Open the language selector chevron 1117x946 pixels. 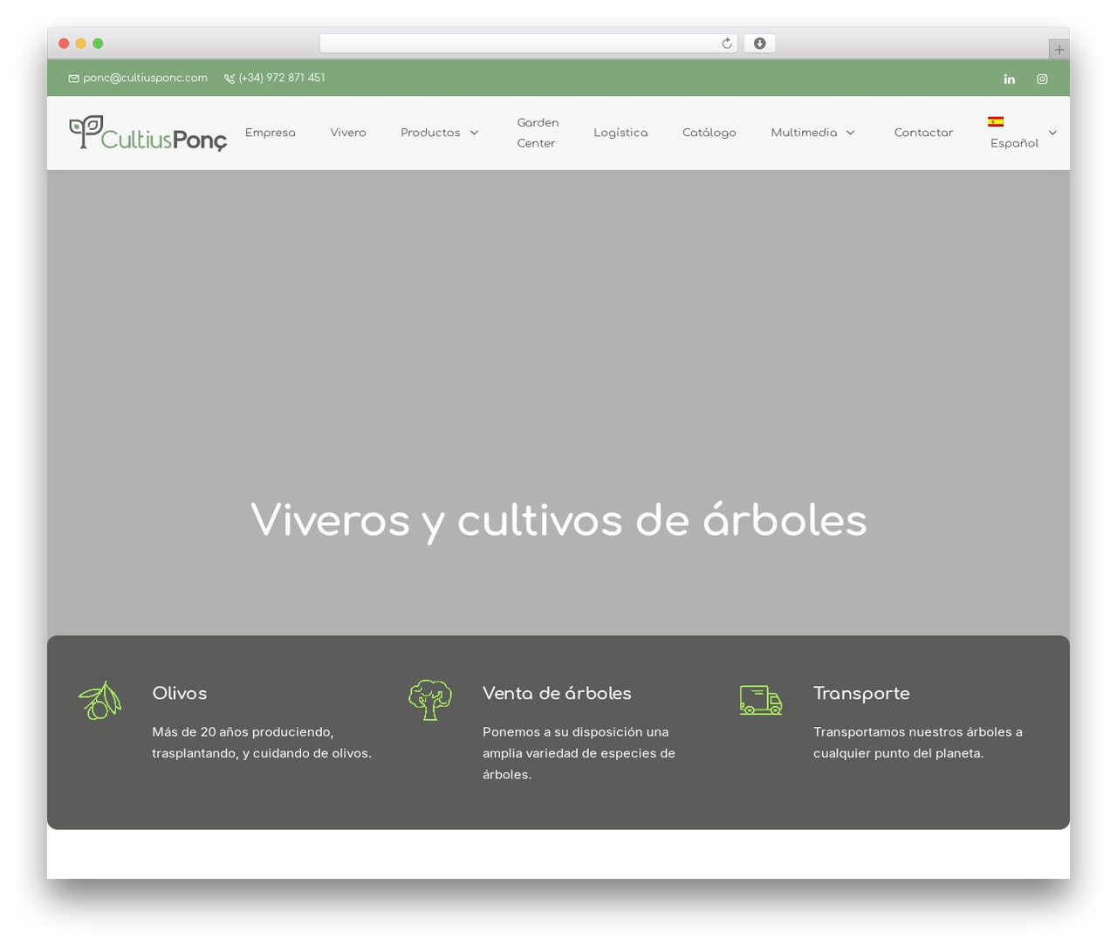(1052, 133)
